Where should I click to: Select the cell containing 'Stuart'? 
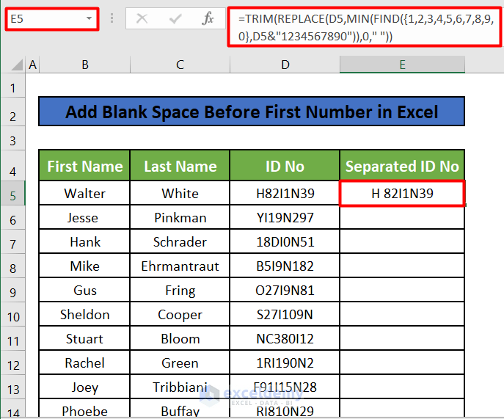[84, 338]
